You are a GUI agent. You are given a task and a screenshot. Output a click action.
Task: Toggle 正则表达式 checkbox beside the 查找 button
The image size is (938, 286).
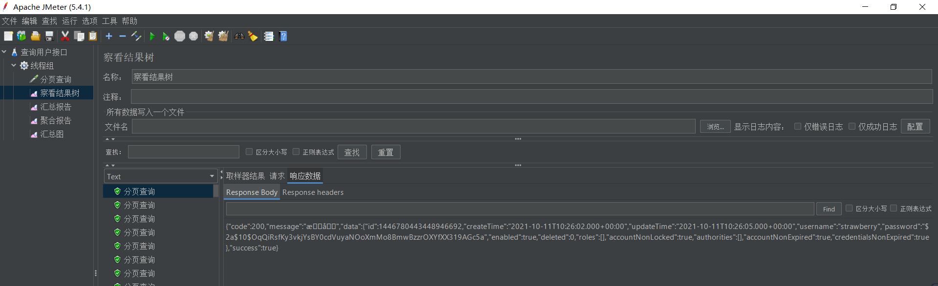(x=296, y=152)
